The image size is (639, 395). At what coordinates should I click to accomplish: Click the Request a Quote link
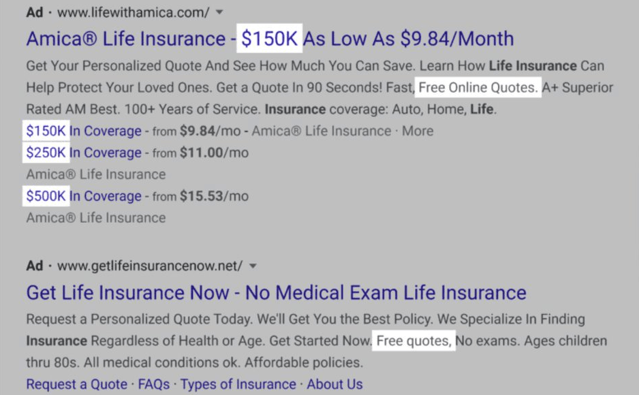pos(76,384)
